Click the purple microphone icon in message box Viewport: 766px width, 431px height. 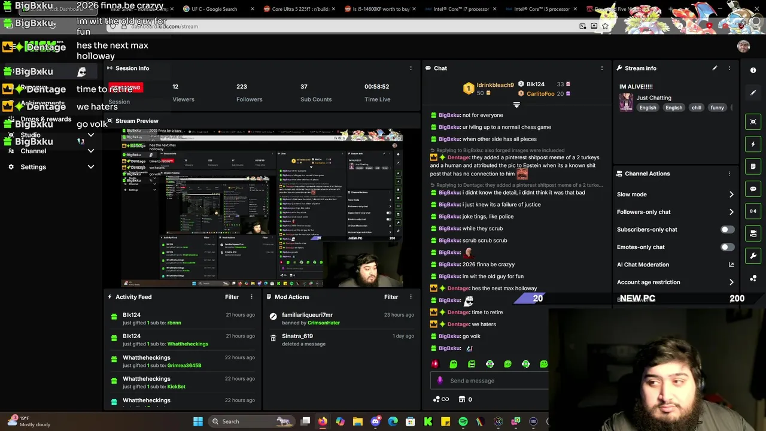click(x=440, y=381)
